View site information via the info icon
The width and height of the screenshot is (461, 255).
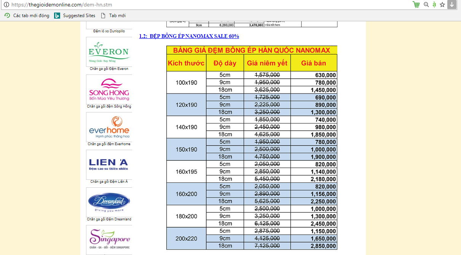6,5
